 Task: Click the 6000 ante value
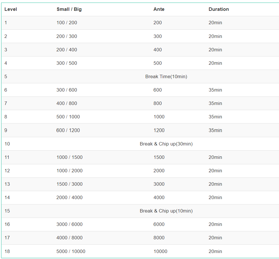tap(159, 224)
